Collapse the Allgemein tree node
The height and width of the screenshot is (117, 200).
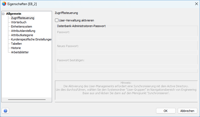3,14
